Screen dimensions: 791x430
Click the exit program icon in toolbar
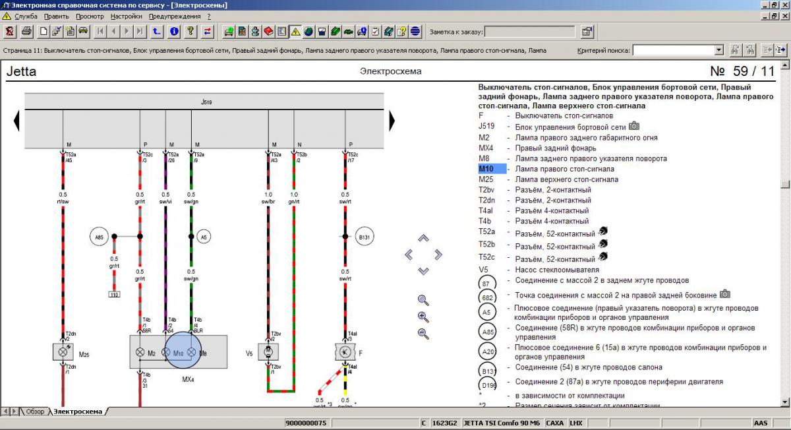coord(9,31)
